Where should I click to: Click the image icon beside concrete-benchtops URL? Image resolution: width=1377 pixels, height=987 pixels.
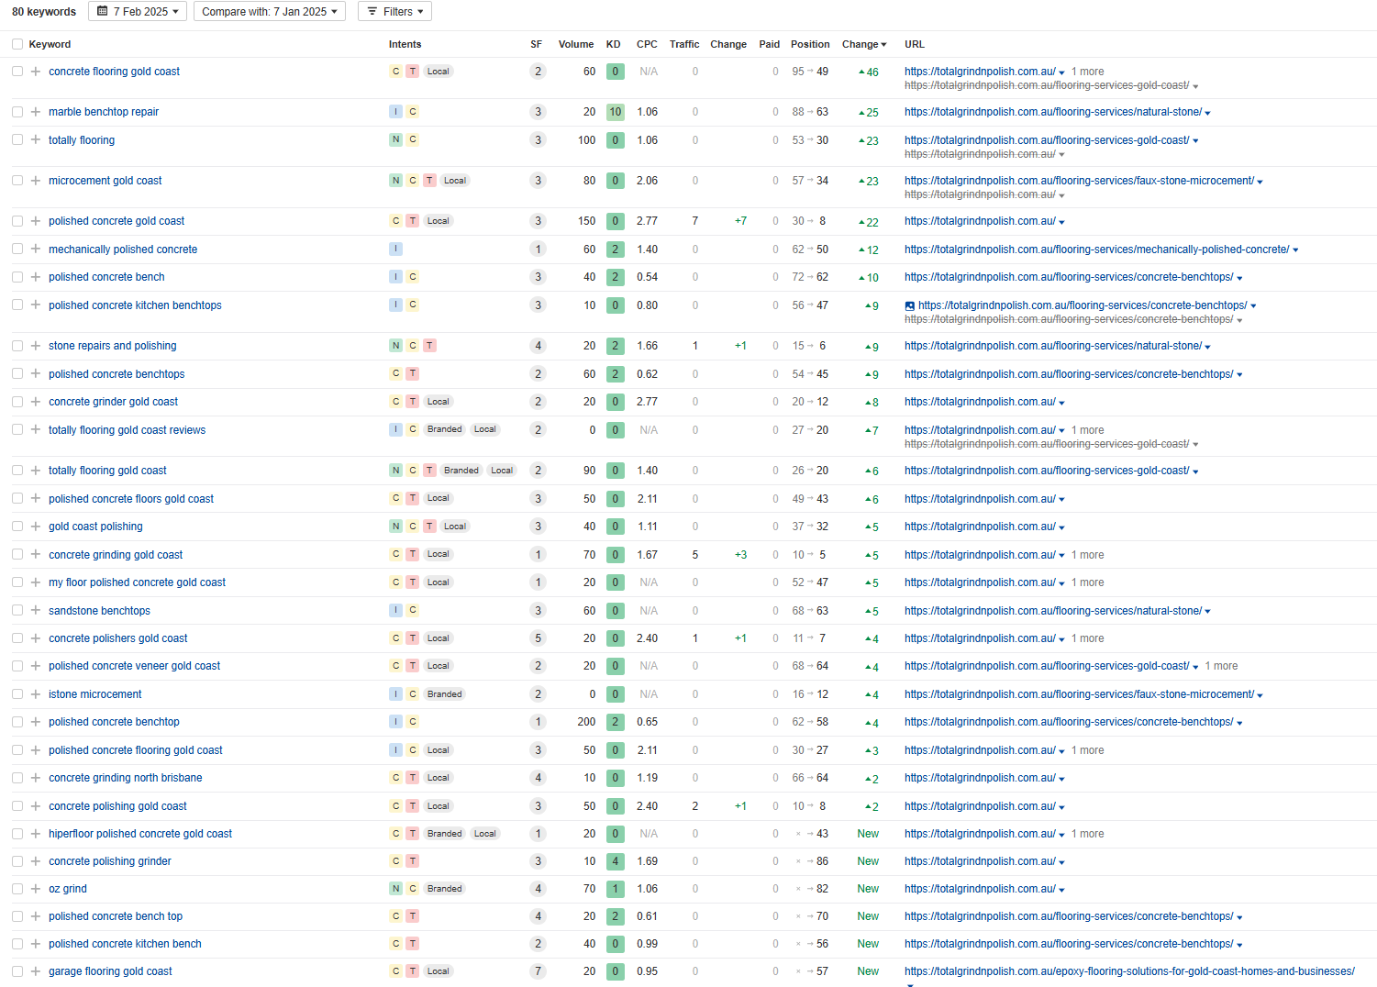pyautogui.click(x=909, y=306)
